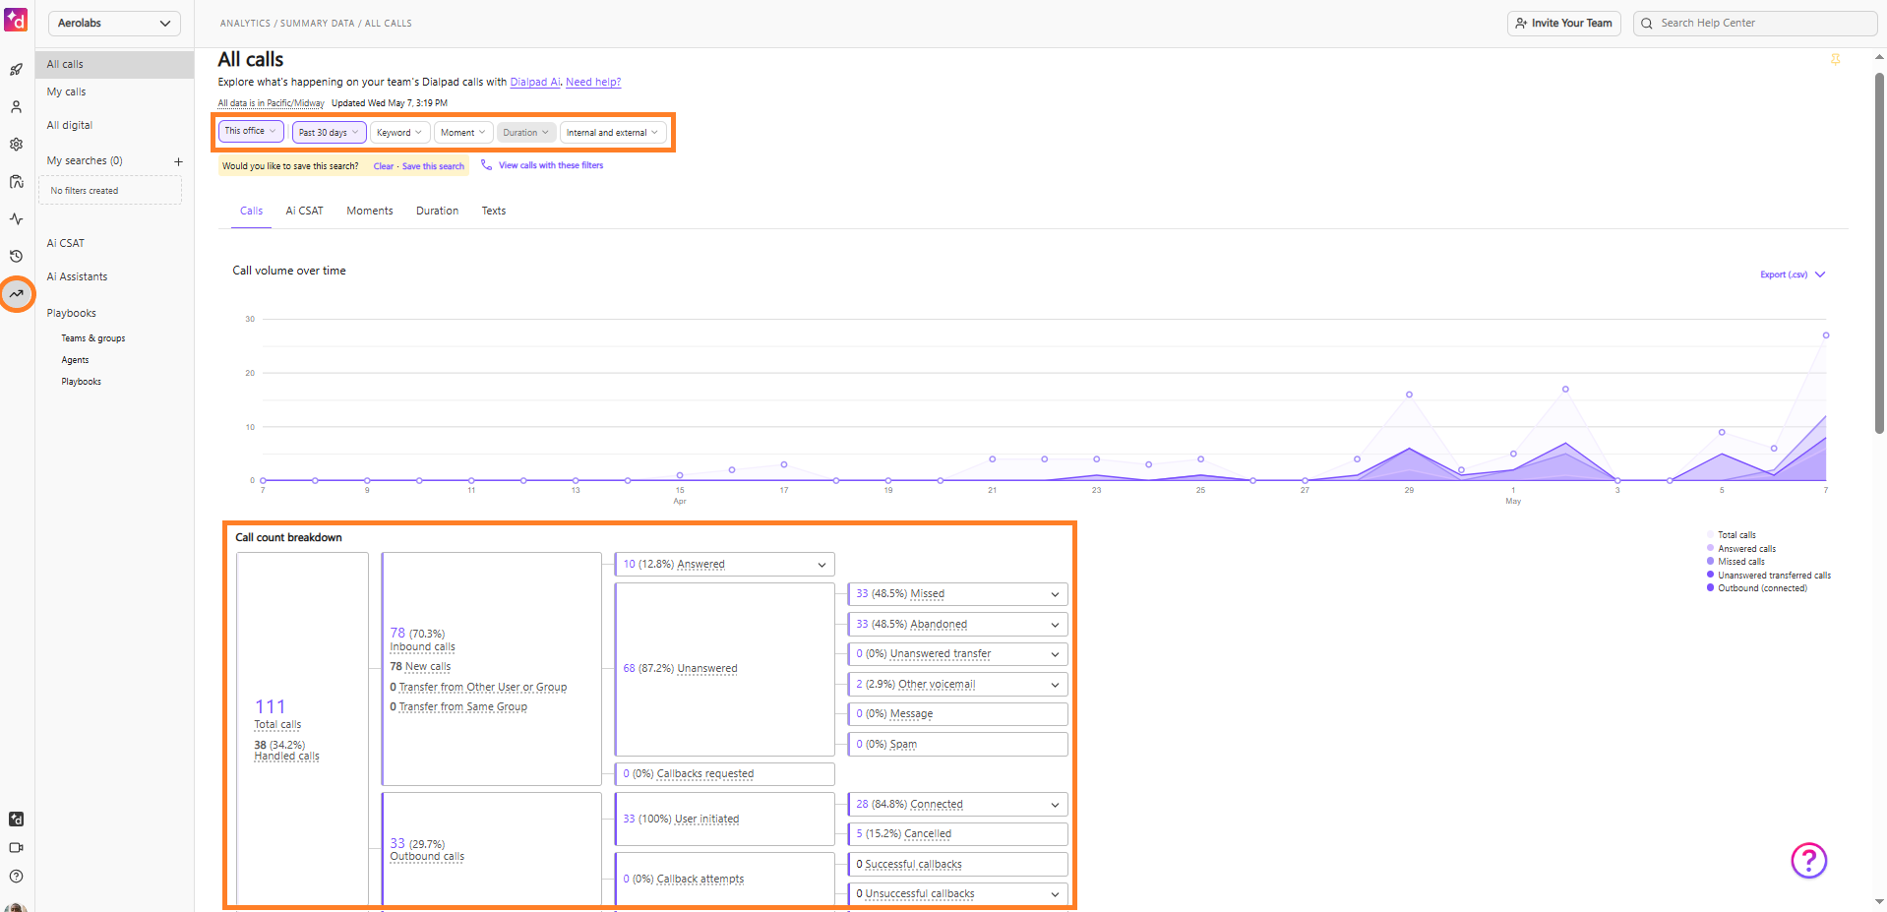Viewport: 1887px width, 912px height.
Task: Click the Missed calls legend swatch
Action: 1710,562
